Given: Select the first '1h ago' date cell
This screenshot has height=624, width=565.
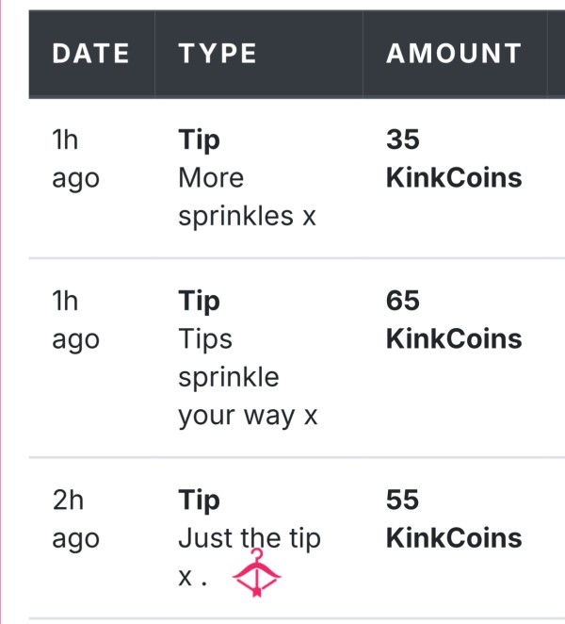Looking at the screenshot, I should pos(75,159).
